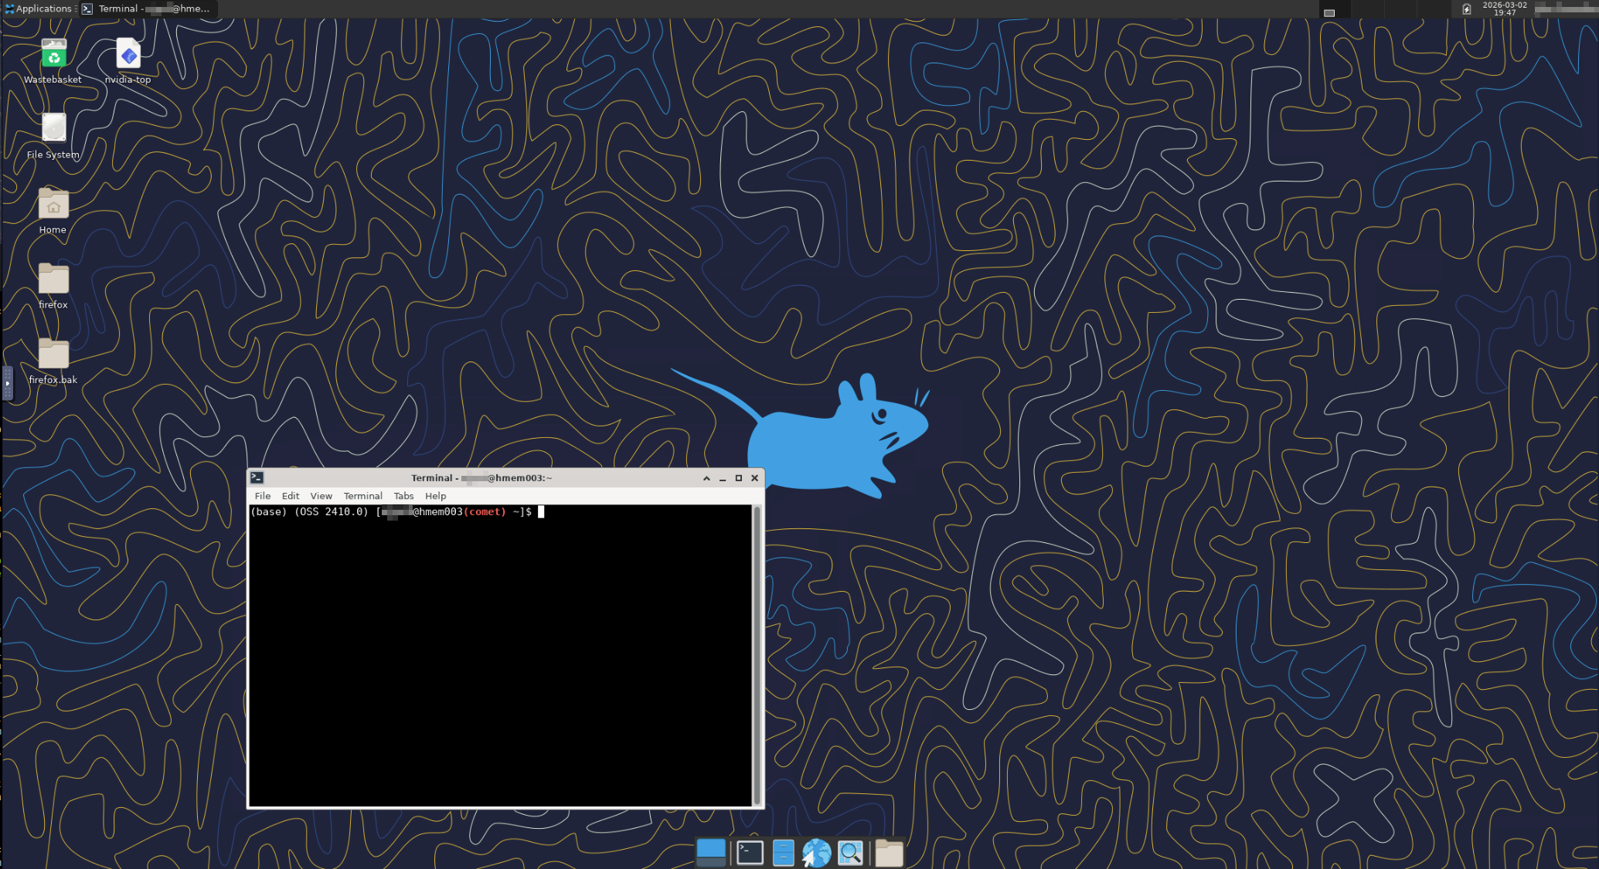
Task: Click the battery power indicator in the panel
Action: click(x=1466, y=9)
